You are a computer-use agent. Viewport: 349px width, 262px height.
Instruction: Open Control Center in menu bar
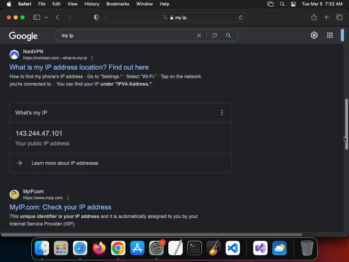coord(293,4)
